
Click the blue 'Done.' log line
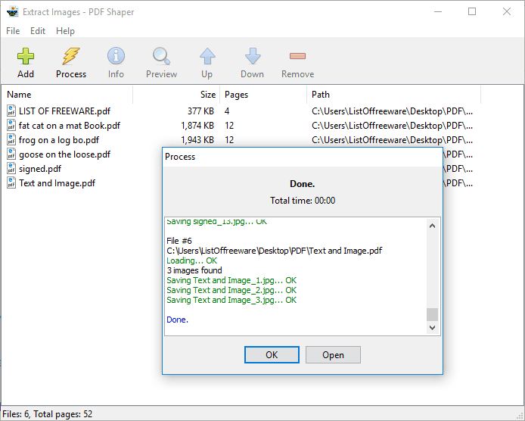(x=177, y=320)
